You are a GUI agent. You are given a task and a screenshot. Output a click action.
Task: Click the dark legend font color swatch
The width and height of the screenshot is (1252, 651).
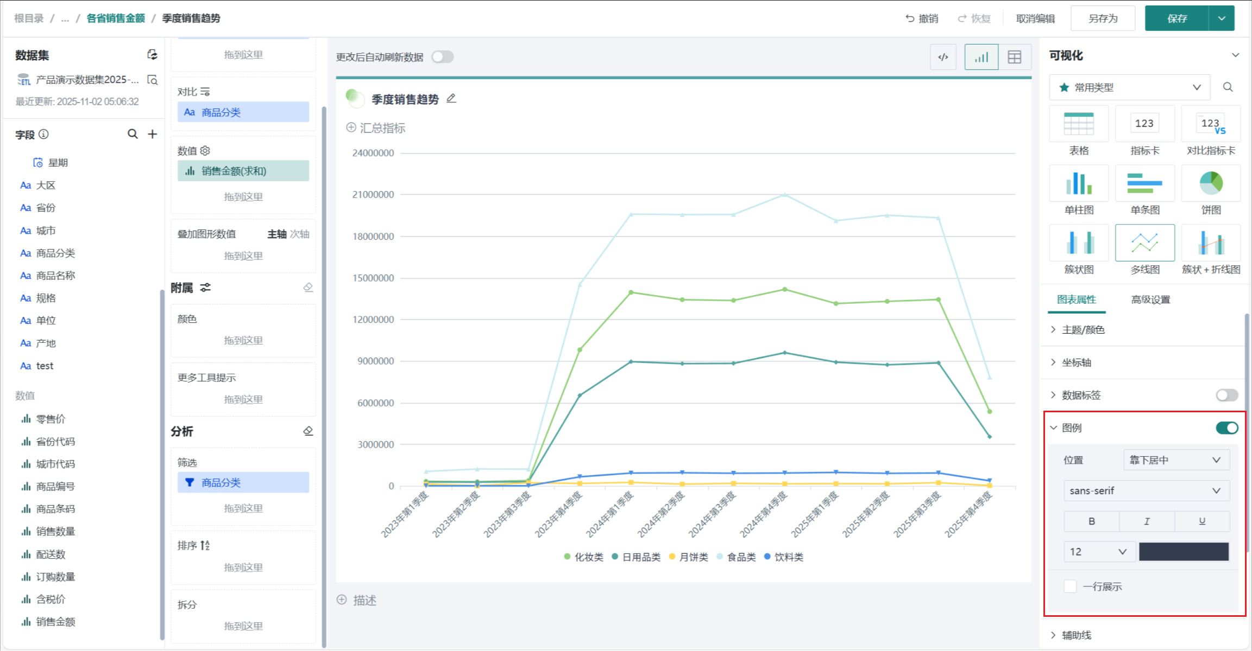coord(1184,552)
